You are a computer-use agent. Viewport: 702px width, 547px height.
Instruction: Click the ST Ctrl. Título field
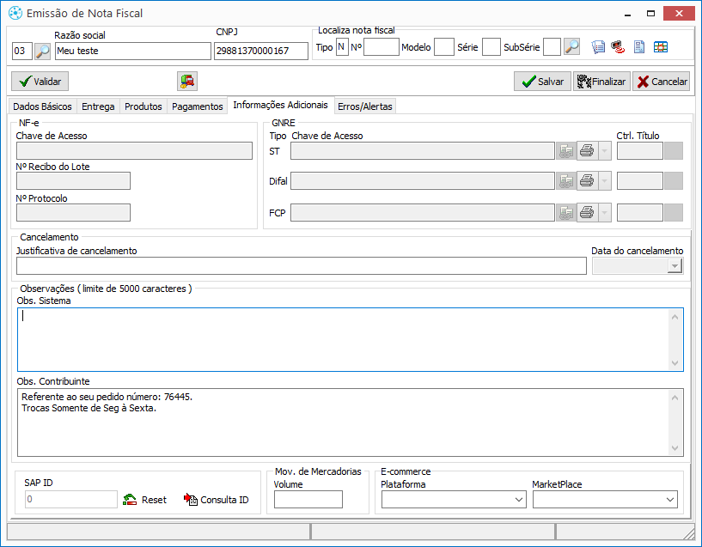[x=640, y=151]
